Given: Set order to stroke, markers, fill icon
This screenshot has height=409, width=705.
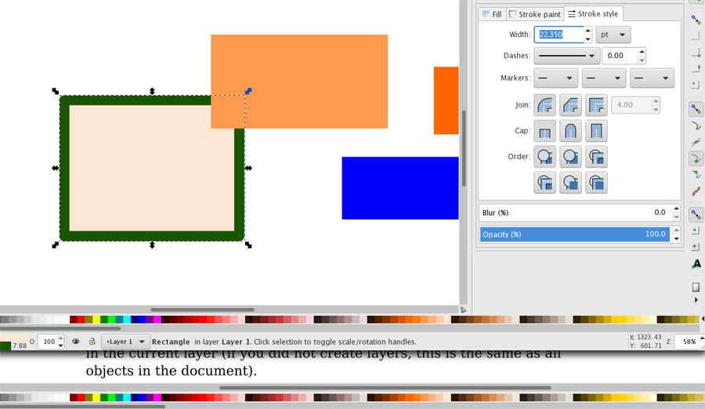Looking at the screenshot, I should [x=570, y=183].
